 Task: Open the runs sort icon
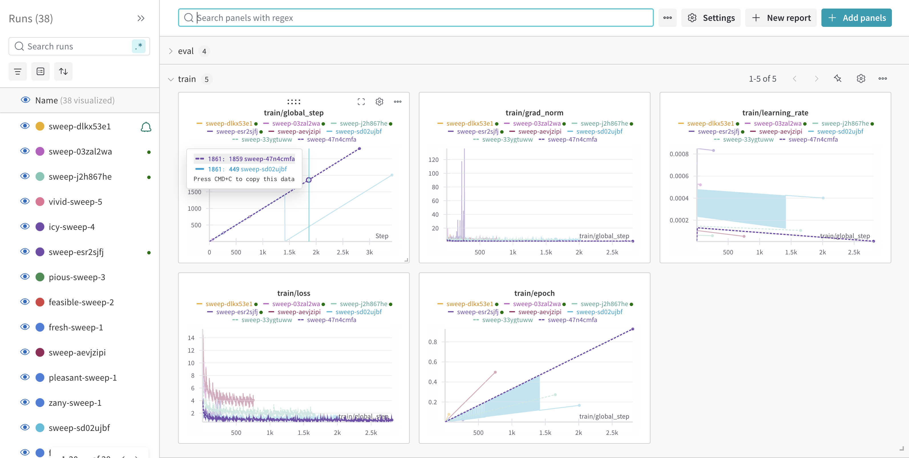pyautogui.click(x=63, y=71)
